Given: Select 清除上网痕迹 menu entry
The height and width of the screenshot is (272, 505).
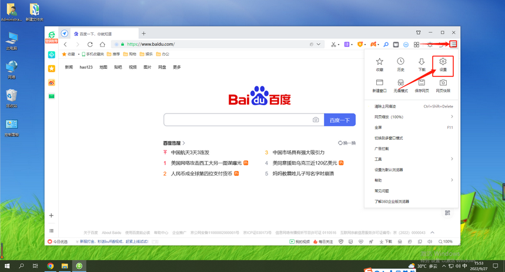Looking at the screenshot, I should click(413, 106).
